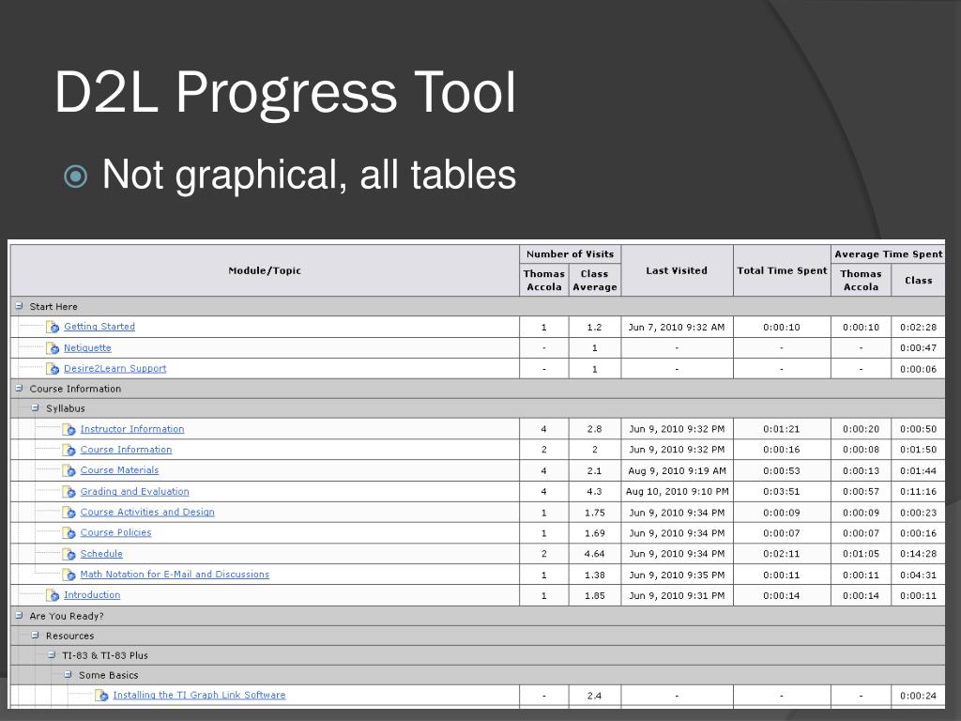
Task: Click the Getting Started page icon
Action: (x=53, y=328)
